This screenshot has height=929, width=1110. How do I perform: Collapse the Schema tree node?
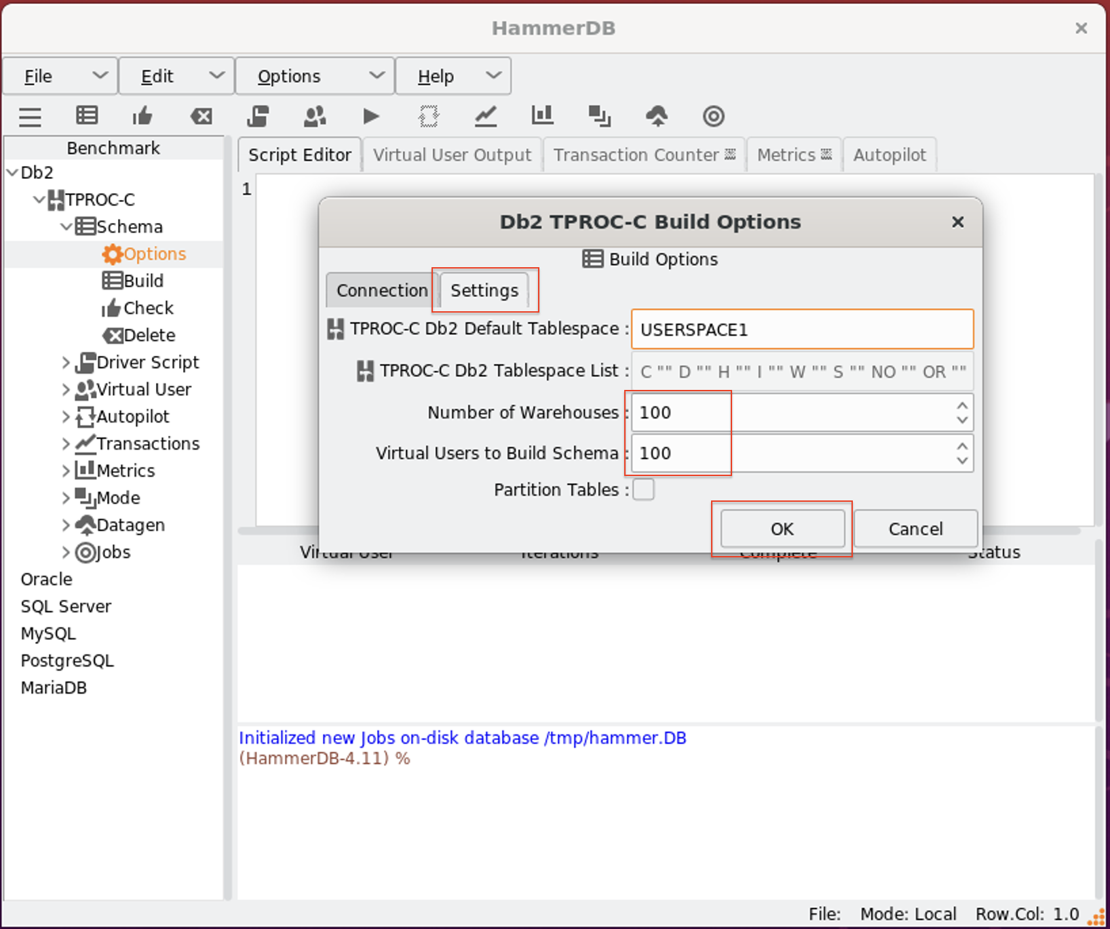66,227
